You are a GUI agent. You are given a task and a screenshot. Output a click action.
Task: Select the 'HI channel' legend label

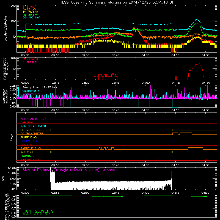click(30, 62)
